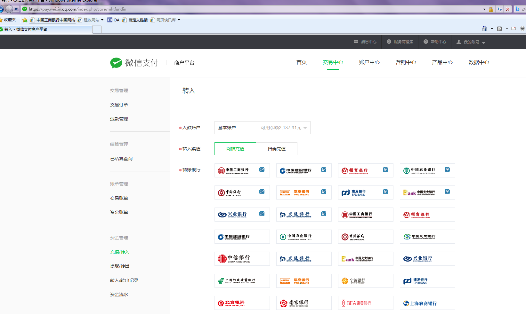Refresh the page using the address bar refresh icon
This screenshot has height=314, width=526.
point(500,9)
